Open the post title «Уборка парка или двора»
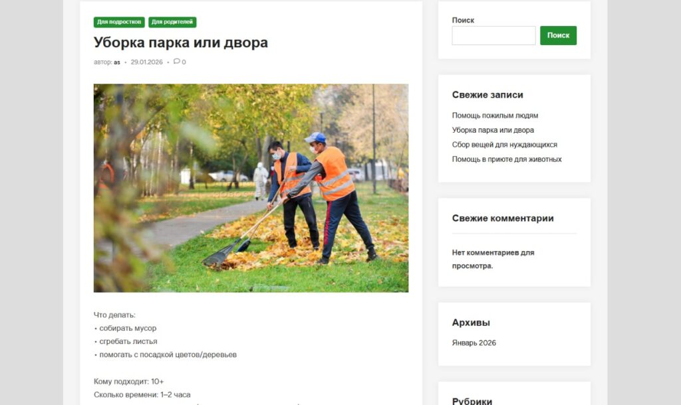The height and width of the screenshot is (405, 681). click(181, 42)
